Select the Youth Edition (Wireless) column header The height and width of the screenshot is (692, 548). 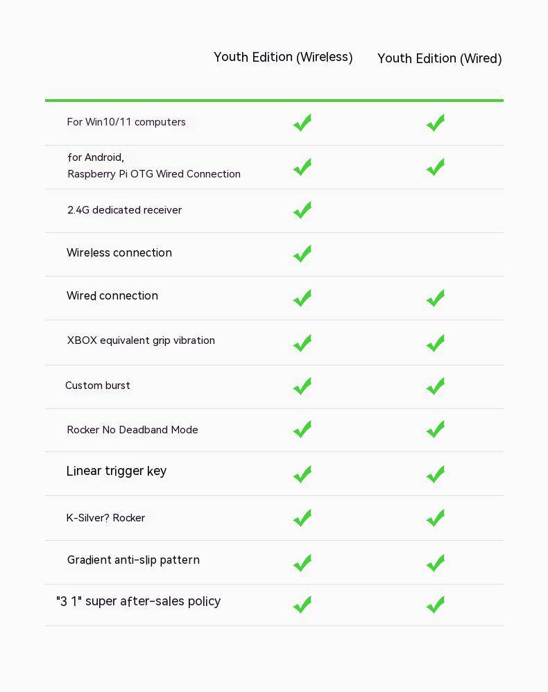click(283, 58)
